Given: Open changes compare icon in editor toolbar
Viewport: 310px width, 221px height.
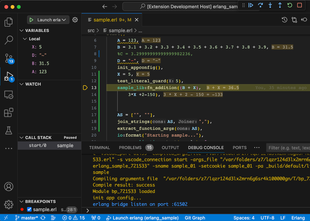Looking at the screenshot, I should click(294, 20).
